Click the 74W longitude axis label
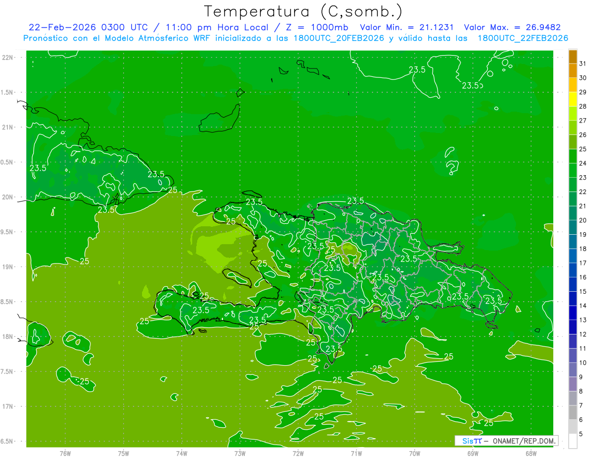 (182, 453)
